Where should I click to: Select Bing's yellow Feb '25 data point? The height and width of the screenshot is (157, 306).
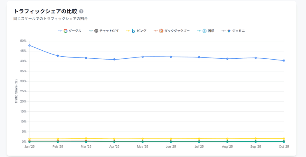coord(58,139)
